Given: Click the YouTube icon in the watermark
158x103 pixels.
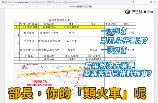Looking at the screenshot, I should point(152,12).
